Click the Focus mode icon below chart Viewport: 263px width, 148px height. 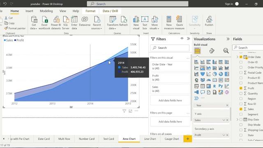tap(130, 111)
